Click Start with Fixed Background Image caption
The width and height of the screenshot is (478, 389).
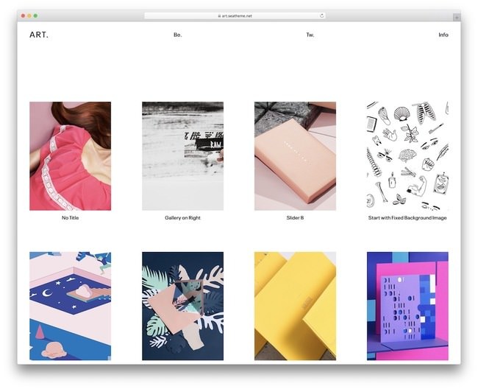(x=407, y=217)
